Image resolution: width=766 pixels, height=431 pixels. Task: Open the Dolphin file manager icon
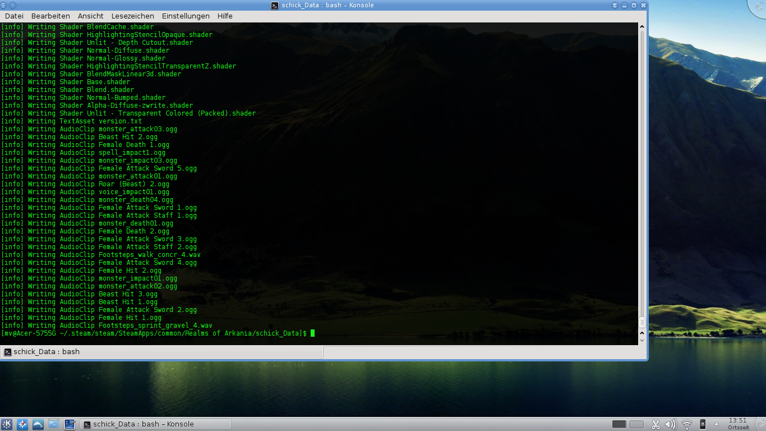(x=38, y=424)
